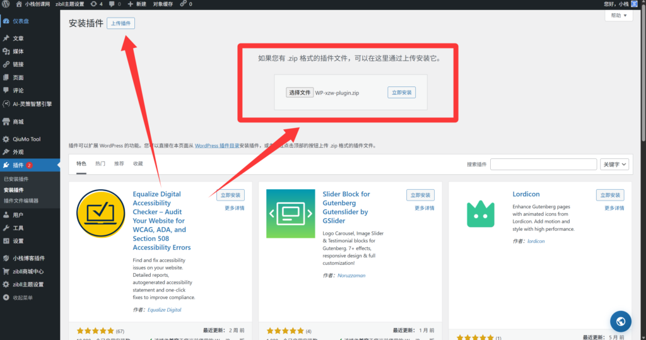Open the comments bubble icon in admin bar
The height and width of the screenshot is (340, 646).
[x=112, y=4]
